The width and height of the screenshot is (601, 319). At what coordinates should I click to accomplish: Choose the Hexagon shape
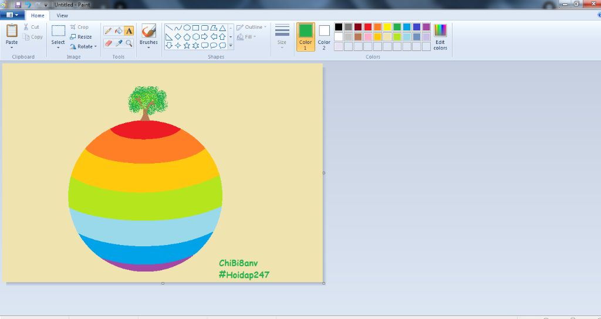coord(195,37)
